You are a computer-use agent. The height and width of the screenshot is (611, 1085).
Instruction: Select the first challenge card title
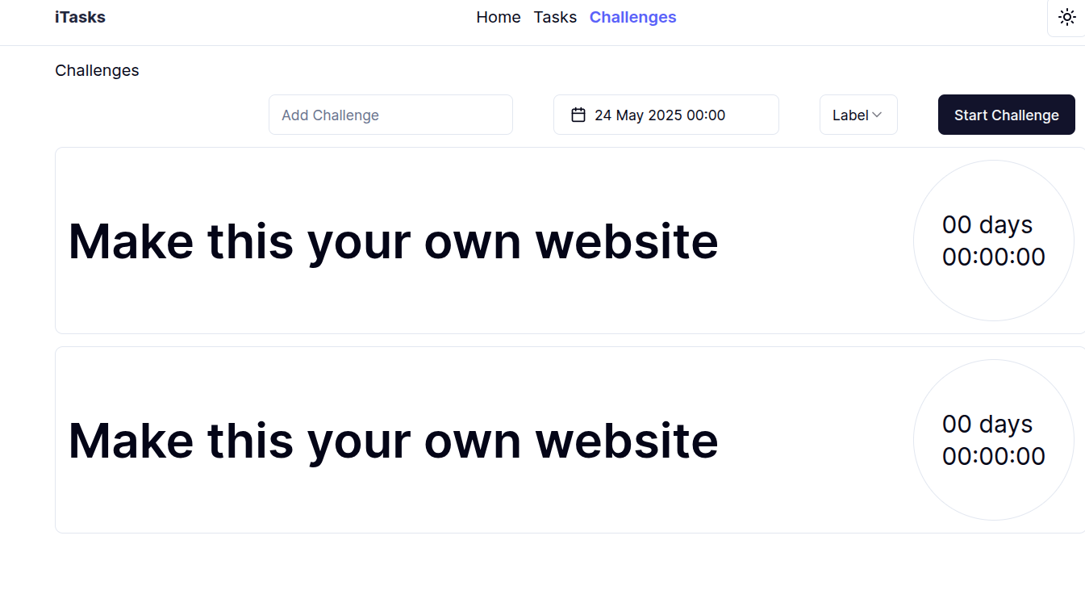click(393, 241)
